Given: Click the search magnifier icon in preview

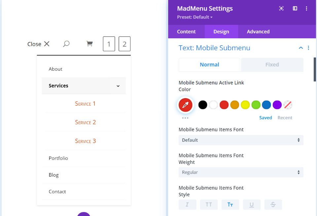Looking at the screenshot, I should coord(66,44).
